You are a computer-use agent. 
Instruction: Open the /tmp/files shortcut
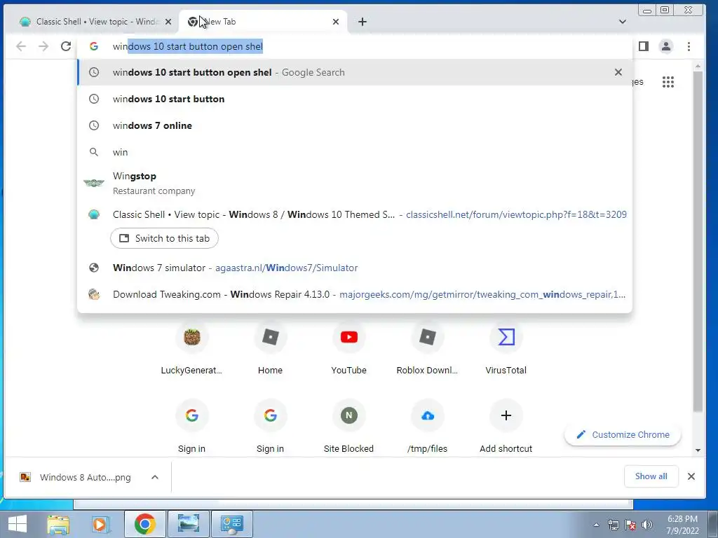pyautogui.click(x=427, y=425)
